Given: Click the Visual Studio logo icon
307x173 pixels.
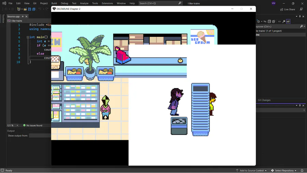Looking at the screenshot, I should (4, 3).
